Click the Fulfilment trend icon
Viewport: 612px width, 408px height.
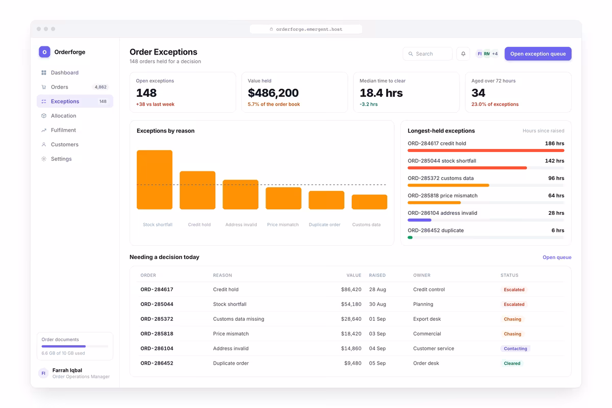click(44, 130)
